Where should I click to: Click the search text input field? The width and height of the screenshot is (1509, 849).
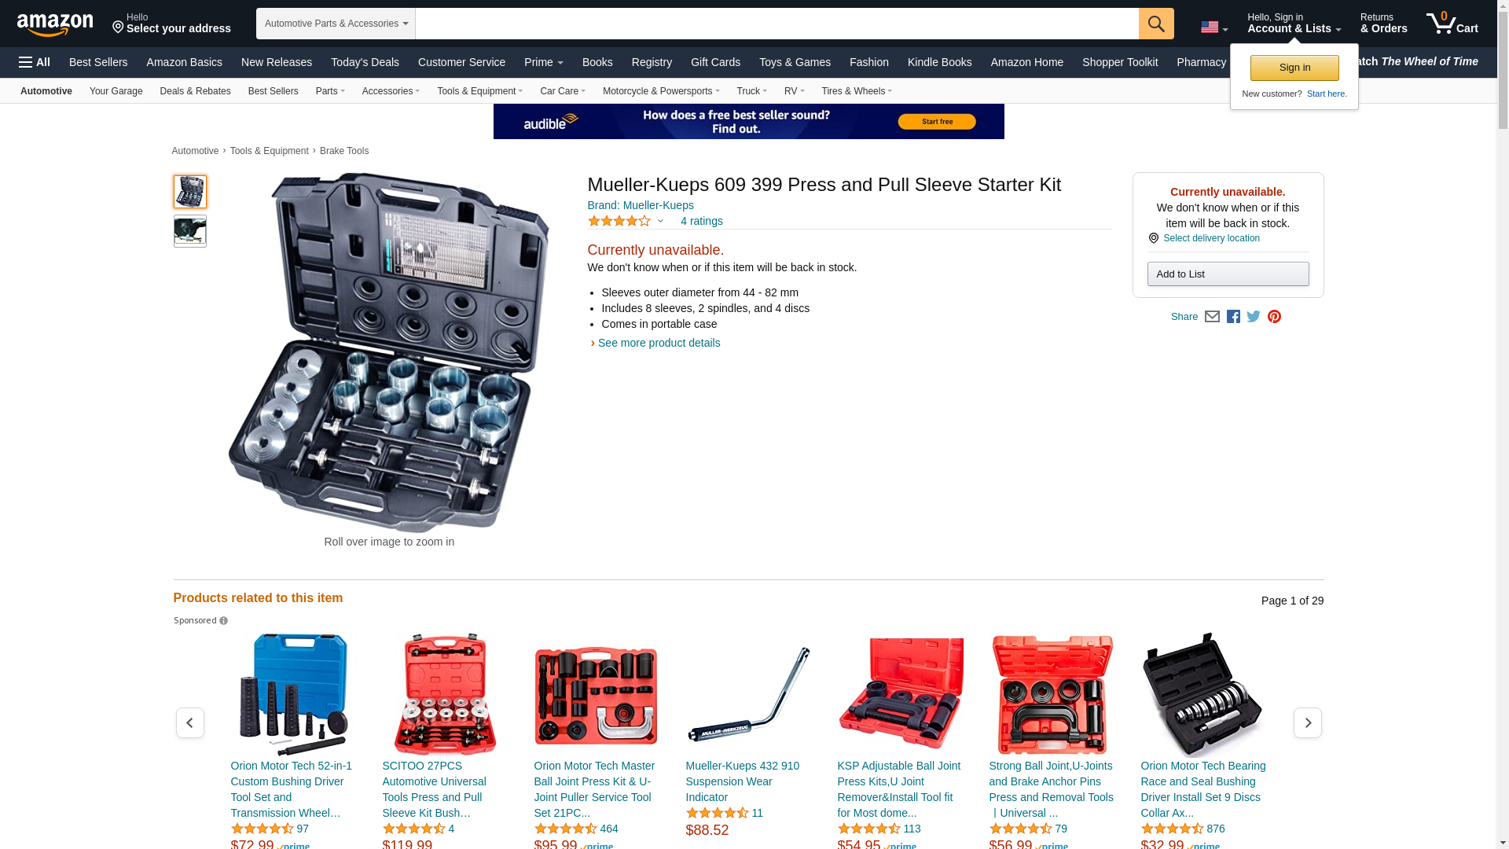click(x=777, y=24)
